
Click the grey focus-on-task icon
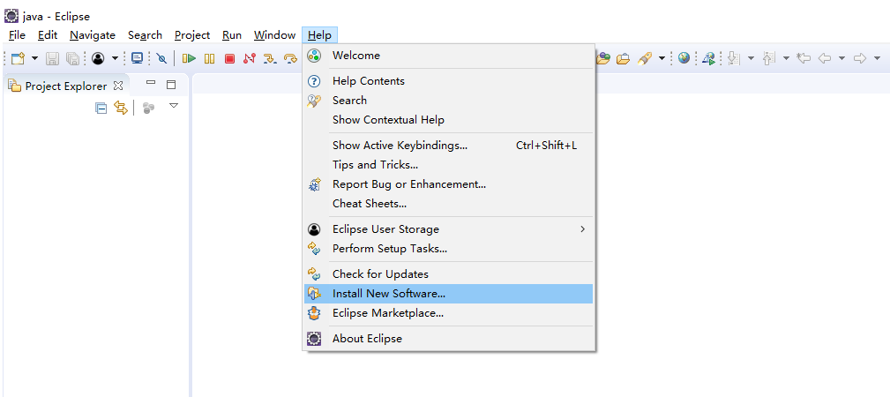pyautogui.click(x=149, y=108)
